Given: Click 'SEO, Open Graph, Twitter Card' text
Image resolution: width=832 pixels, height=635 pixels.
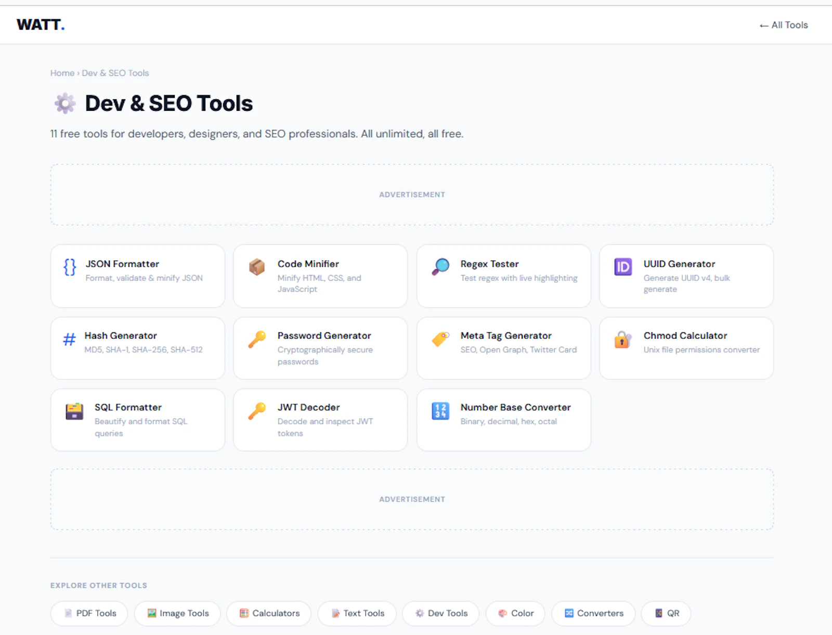Looking at the screenshot, I should click(518, 350).
